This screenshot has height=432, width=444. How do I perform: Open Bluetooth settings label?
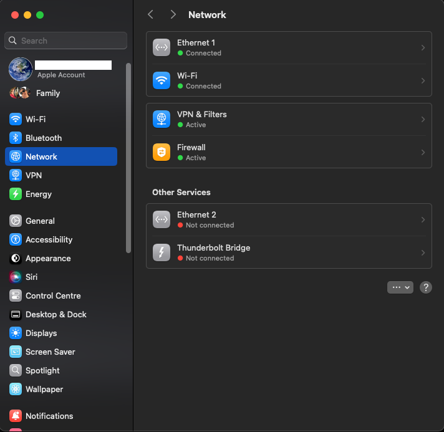click(x=44, y=138)
